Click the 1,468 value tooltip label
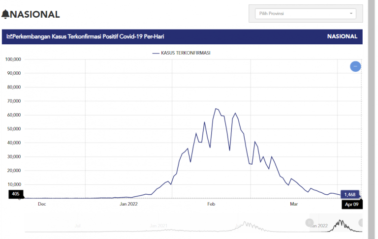Viewport: 378px width, 239px height. coord(350,195)
